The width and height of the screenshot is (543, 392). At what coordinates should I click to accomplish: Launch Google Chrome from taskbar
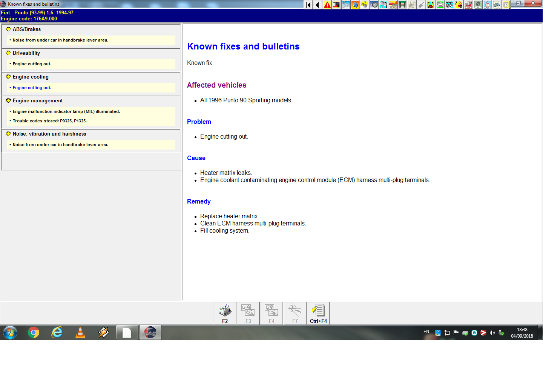pyautogui.click(x=34, y=332)
